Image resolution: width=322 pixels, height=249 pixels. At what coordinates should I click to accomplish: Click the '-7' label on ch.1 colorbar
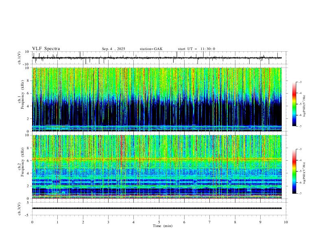[300, 127]
